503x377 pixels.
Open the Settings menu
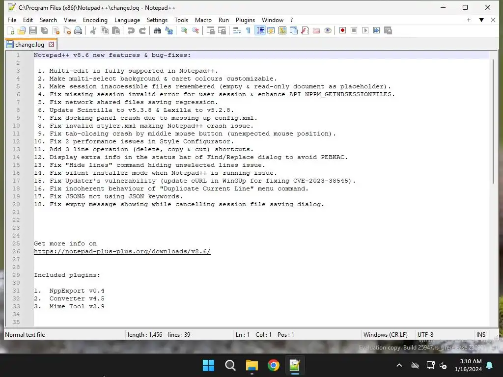(x=157, y=20)
